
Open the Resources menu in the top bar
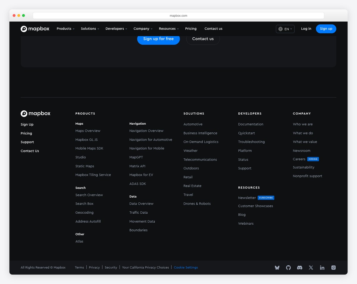click(x=168, y=28)
